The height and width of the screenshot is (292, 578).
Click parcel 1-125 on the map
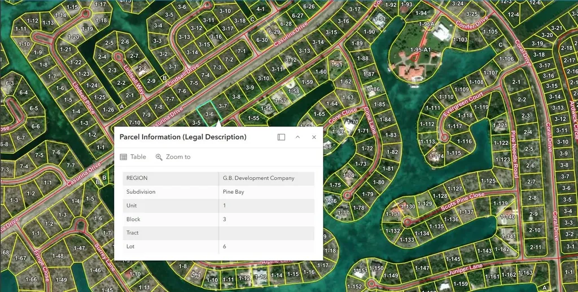[x=488, y=181]
